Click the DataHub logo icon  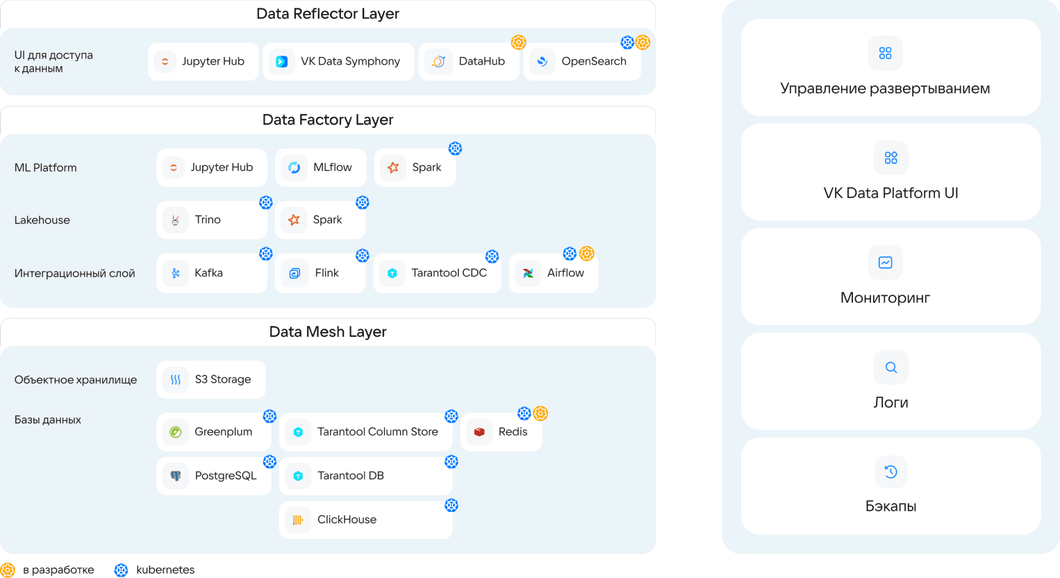pyautogui.click(x=439, y=62)
